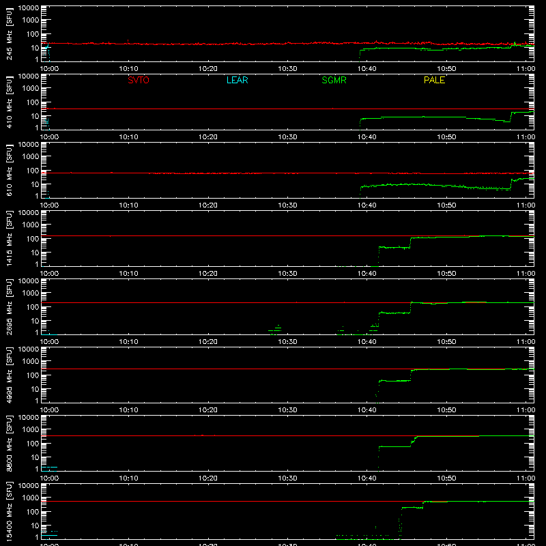The width and height of the screenshot is (546, 546).
Task: Click the 1000 tick value on the 610 MHz axis
Action: click(30, 156)
